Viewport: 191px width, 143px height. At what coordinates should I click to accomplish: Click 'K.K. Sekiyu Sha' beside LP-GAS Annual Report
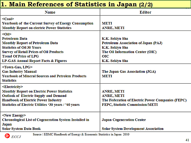point(115,61)
